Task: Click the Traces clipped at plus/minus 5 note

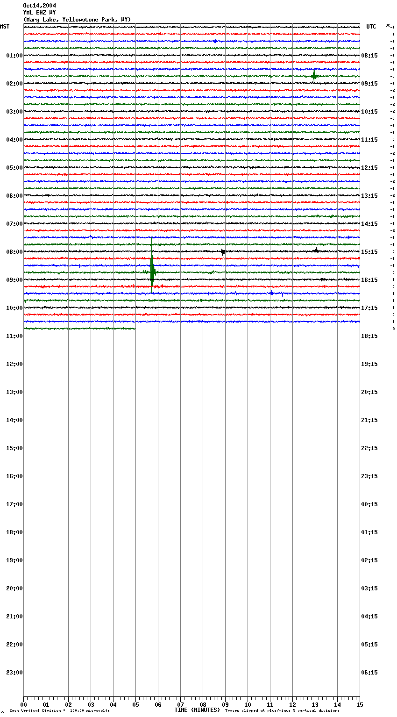Action: coord(282,711)
